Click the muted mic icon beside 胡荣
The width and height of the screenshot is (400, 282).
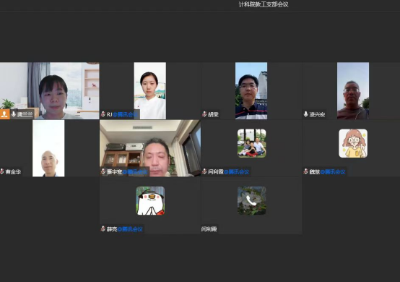point(204,114)
